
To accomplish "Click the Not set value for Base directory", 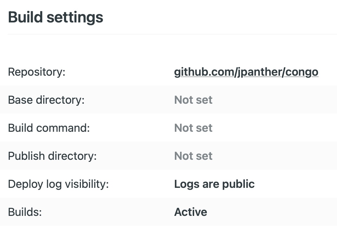I will 193,100.
